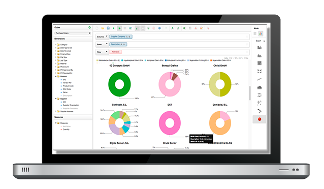The width and height of the screenshot is (324, 189).
Task: Click the orange legend swatch
Action: click(x=211, y=60)
